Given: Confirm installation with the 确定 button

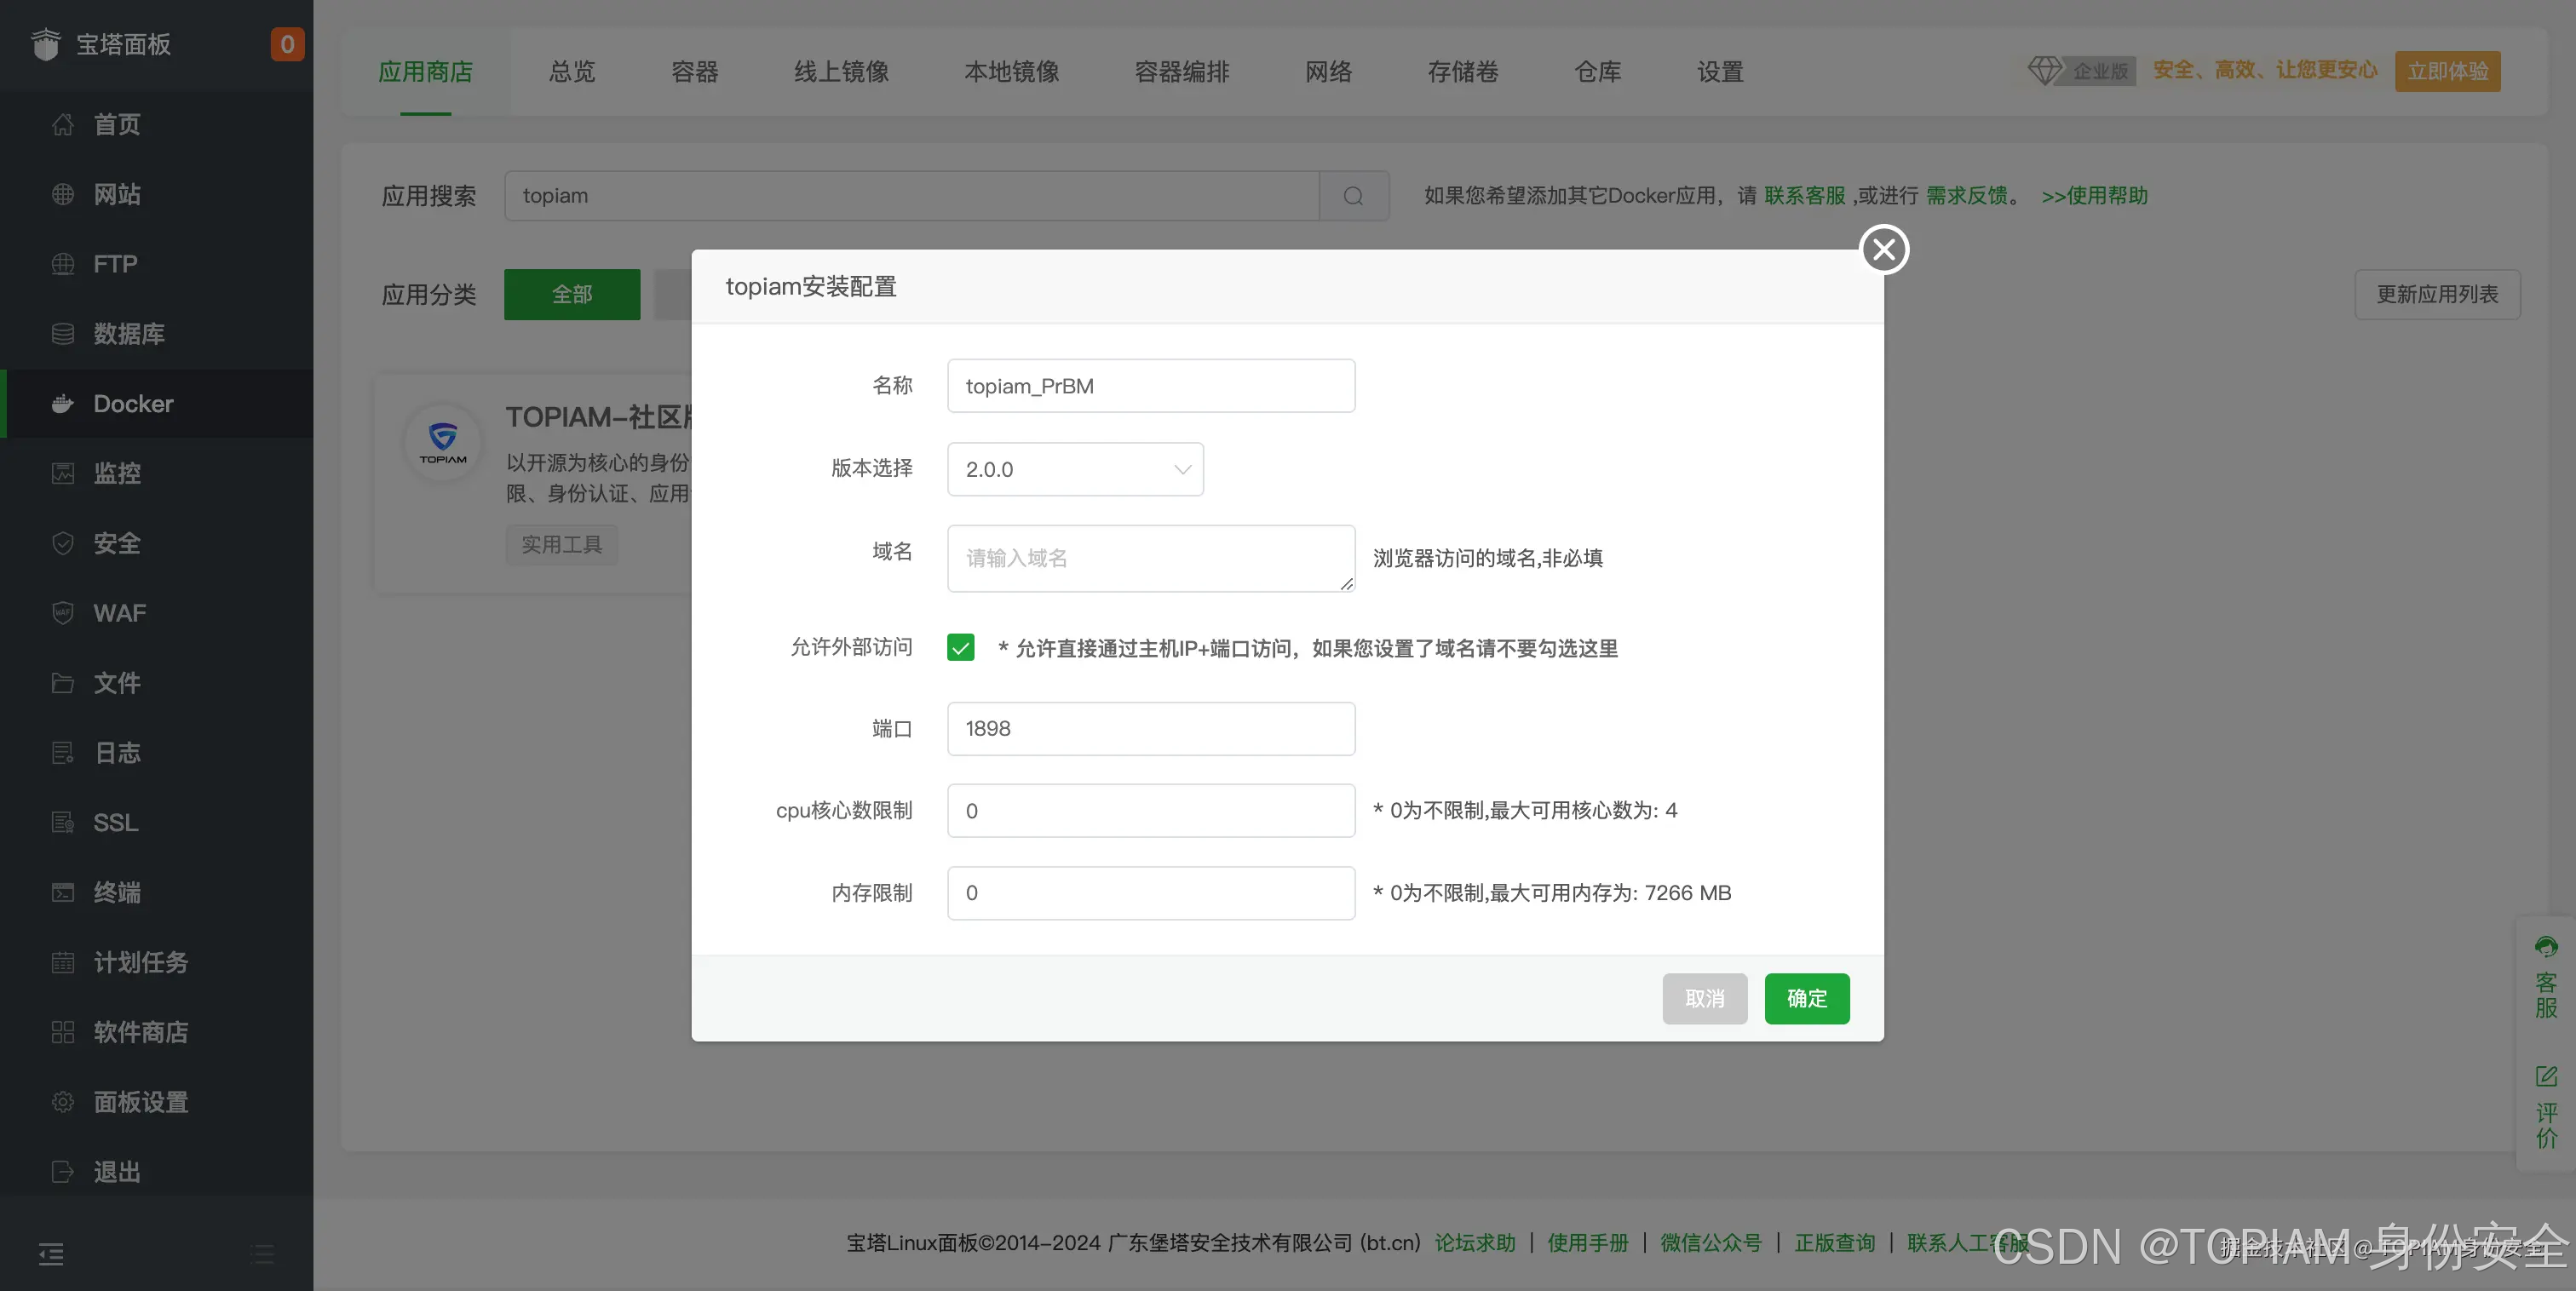Looking at the screenshot, I should pyautogui.click(x=1806, y=998).
